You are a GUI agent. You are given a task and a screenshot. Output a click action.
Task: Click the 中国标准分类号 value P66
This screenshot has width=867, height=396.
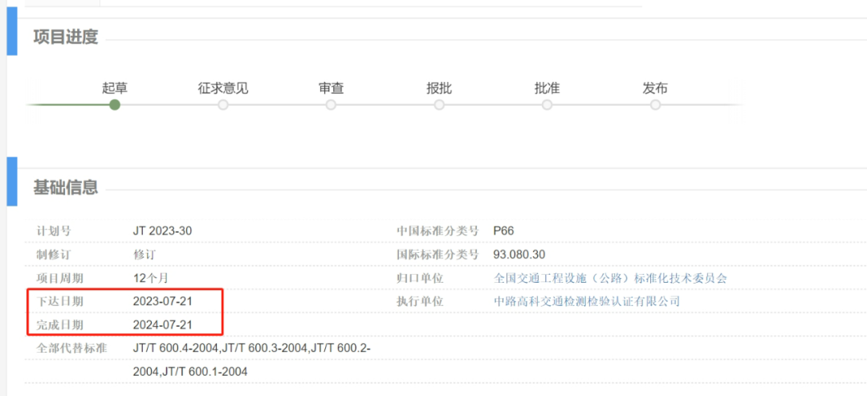pos(503,231)
